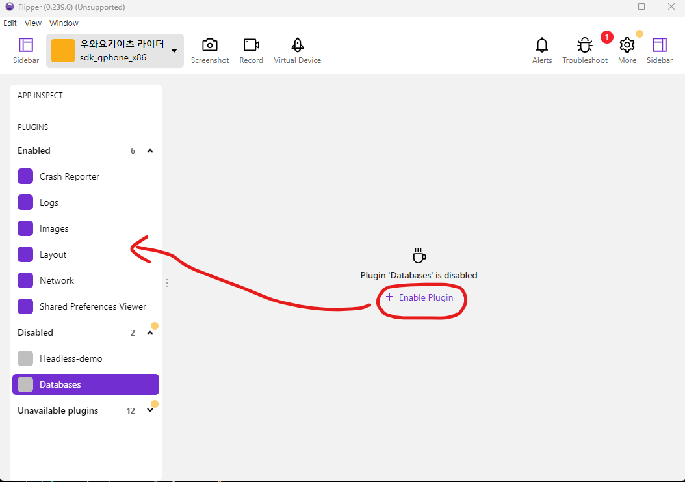The height and width of the screenshot is (482, 685).
Task: Select Logs plugin label
Action: pos(49,202)
